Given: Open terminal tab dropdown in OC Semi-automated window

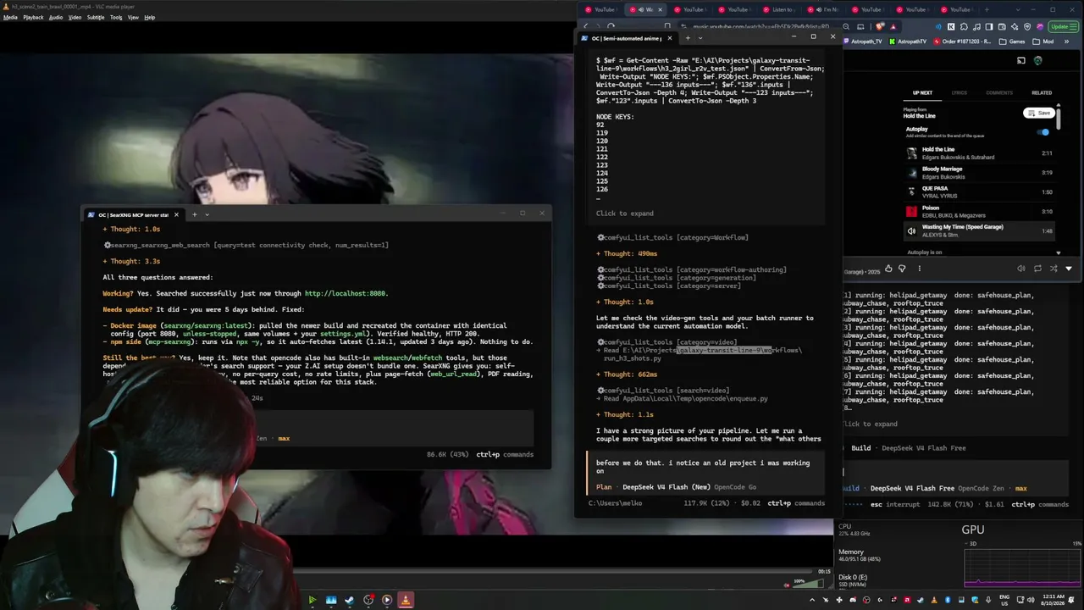Looking at the screenshot, I should [700, 37].
